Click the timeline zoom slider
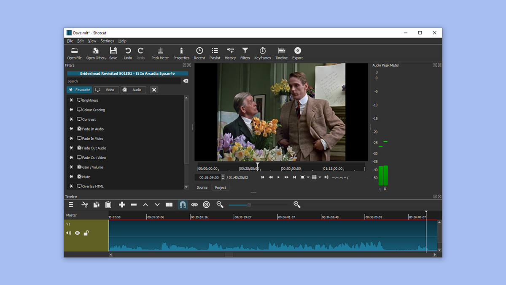The height and width of the screenshot is (285, 506). (258, 205)
